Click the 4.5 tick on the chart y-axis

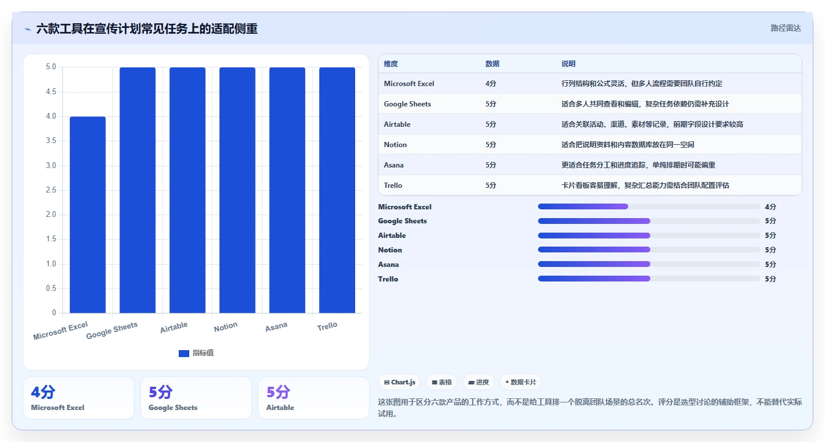tap(51, 92)
